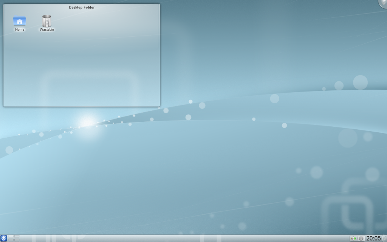
Task: Select the Home house icon in Desktop Folder
Action: [x=19, y=21]
